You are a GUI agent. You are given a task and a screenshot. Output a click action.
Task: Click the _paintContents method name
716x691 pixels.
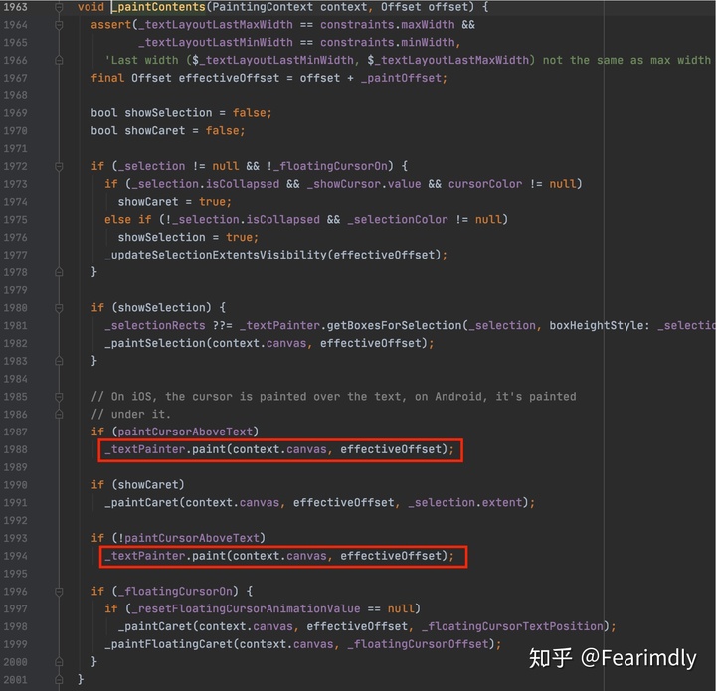pos(158,7)
